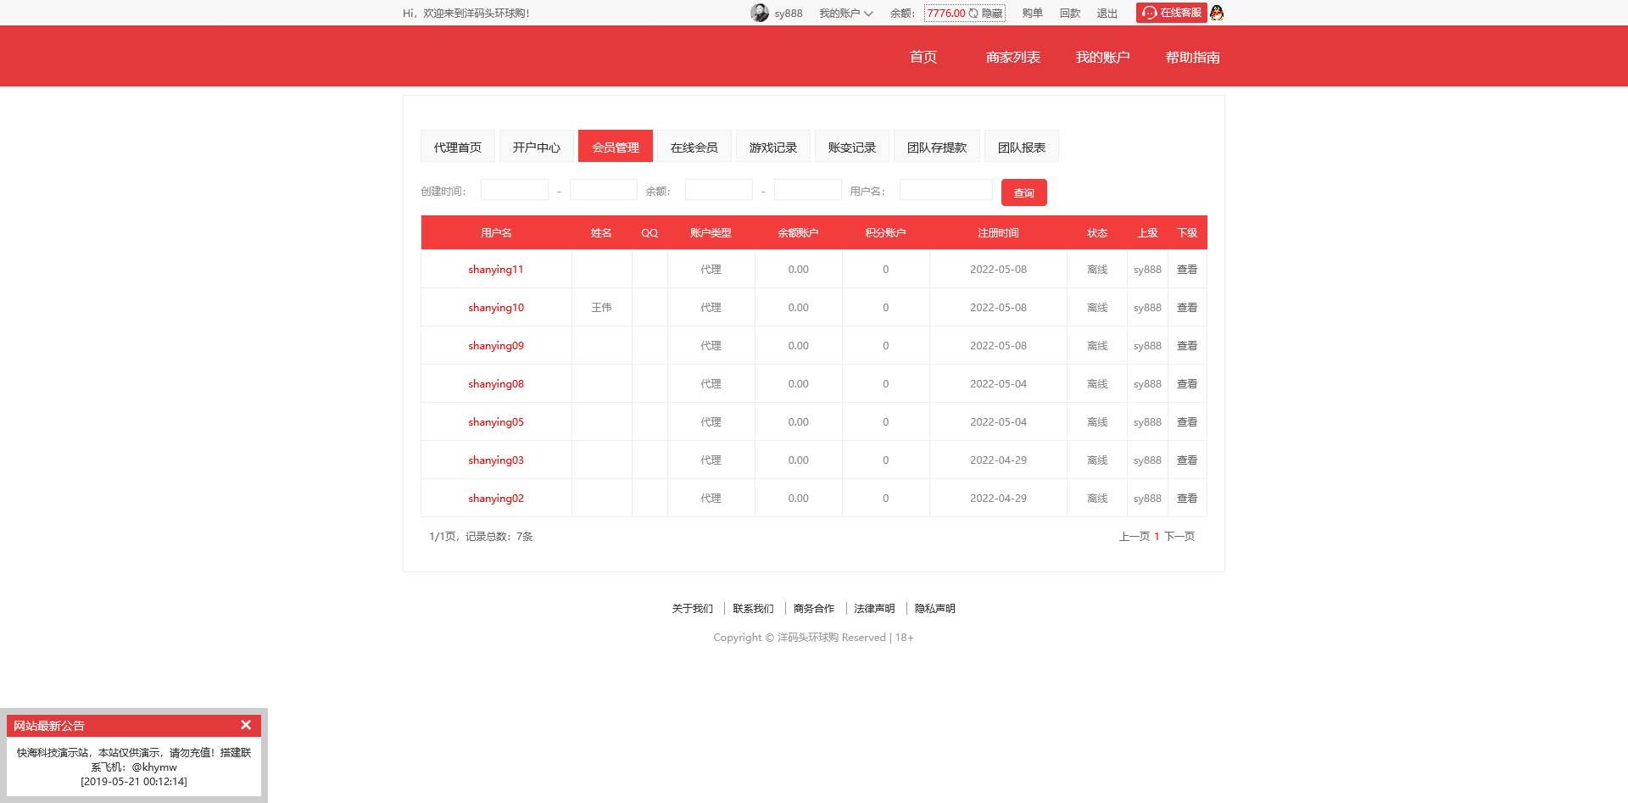Image resolution: width=1628 pixels, height=803 pixels.
Task: Click the 用户名 search input field
Action: click(x=945, y=189)
